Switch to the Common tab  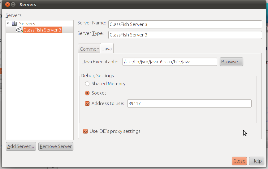coord(89,49)
